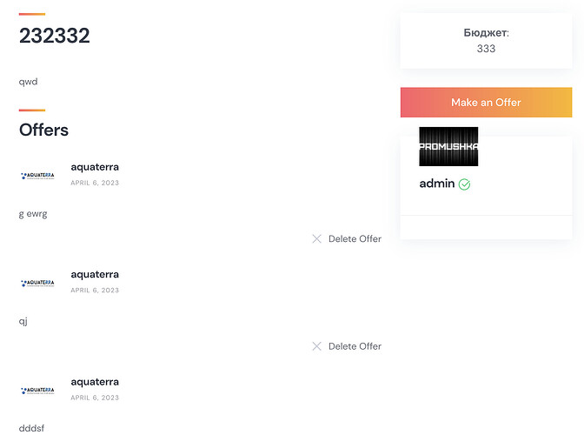Click the Бюджет 333 budget card

coord(486,41)
